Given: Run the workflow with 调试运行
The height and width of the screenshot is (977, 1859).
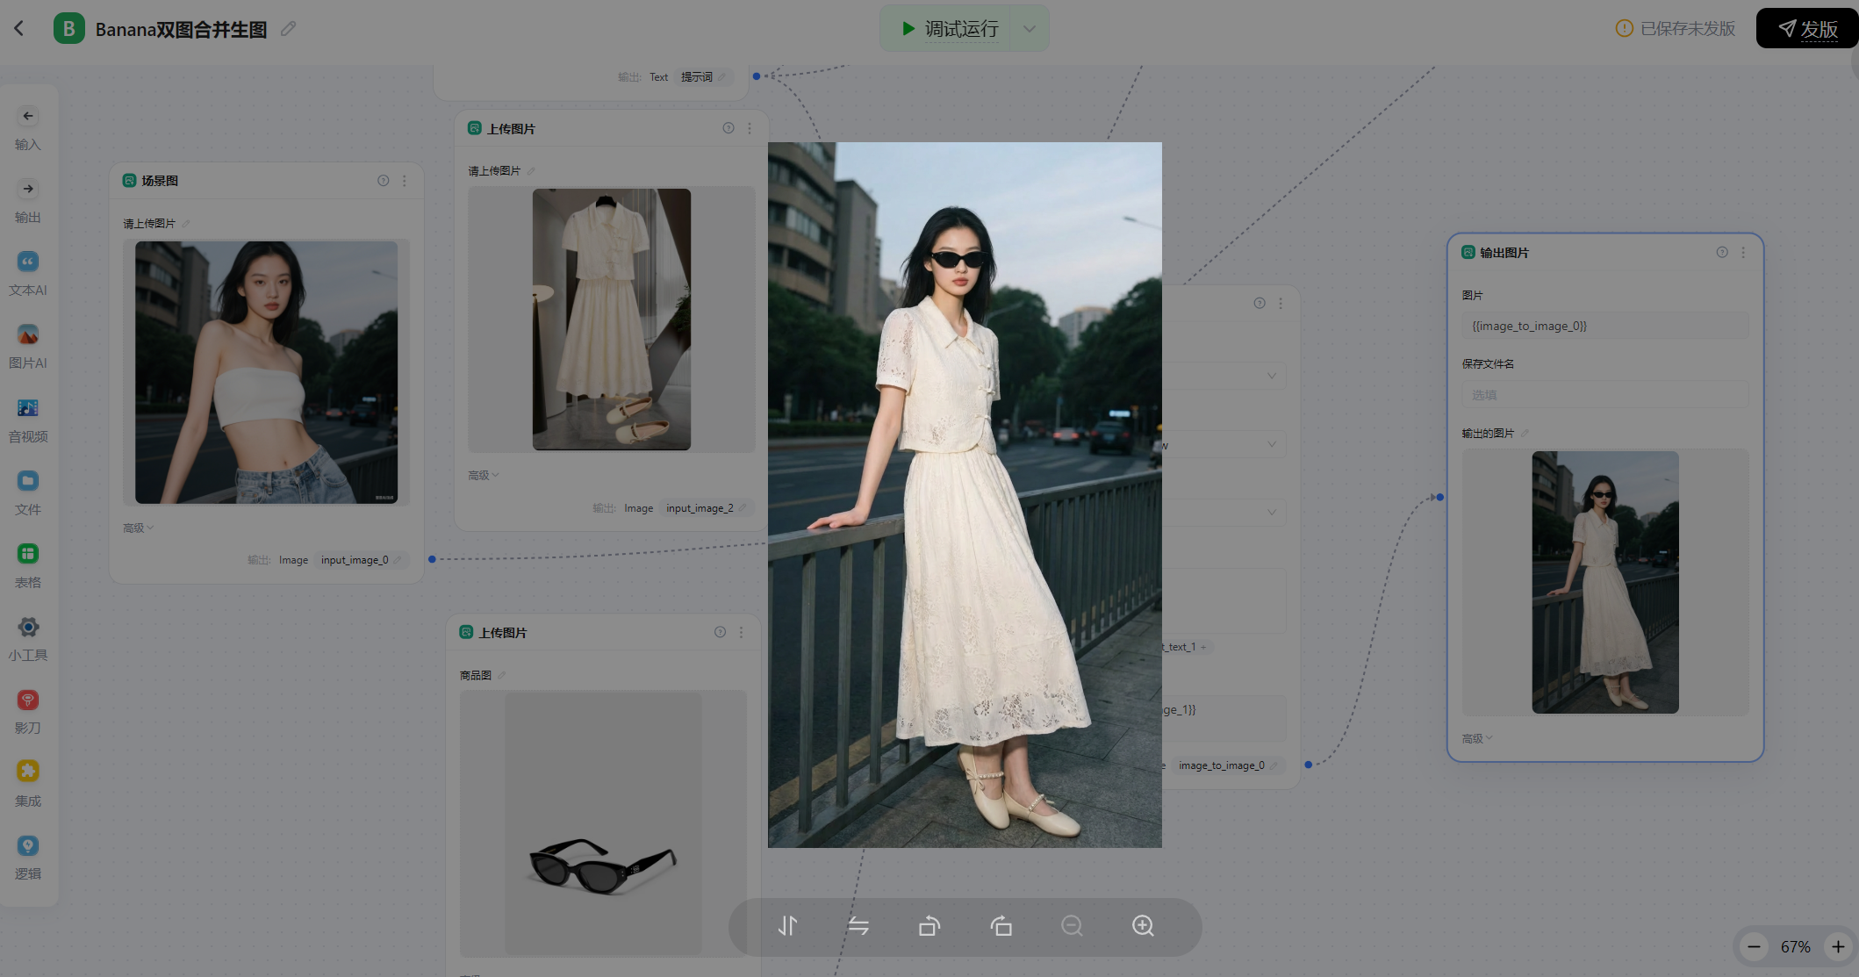Looking at the screenshot, I should 950,29.
